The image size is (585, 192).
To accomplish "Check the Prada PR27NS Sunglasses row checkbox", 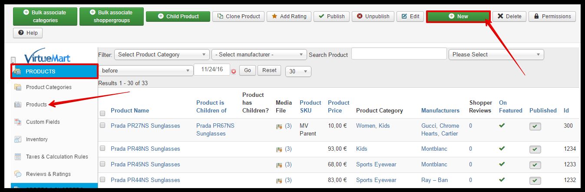I will (102, 125).
